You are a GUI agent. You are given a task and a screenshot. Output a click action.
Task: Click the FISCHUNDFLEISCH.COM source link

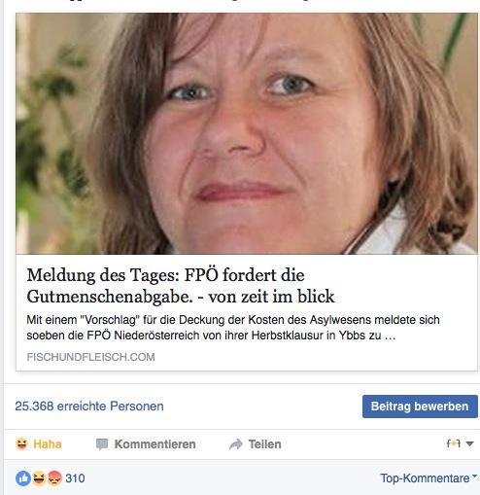90,357
